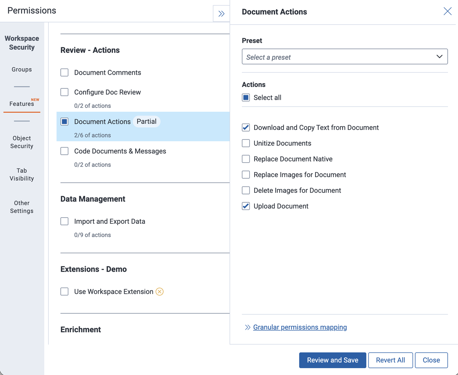
Task: Collapse panel with double chevron icon
Action: coord(221,14)
